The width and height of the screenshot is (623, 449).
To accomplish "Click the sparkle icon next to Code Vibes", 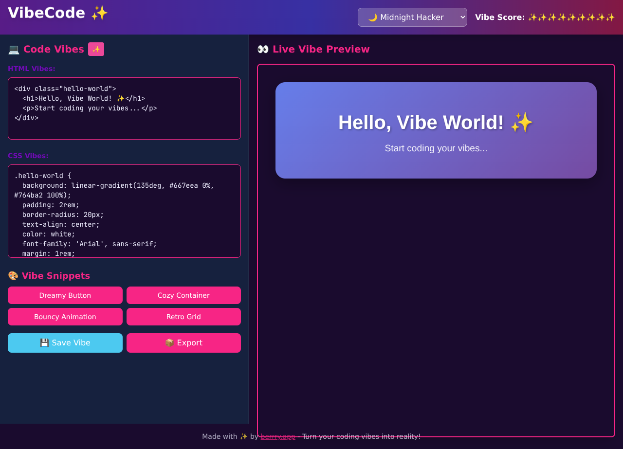I will click(96, 49).
